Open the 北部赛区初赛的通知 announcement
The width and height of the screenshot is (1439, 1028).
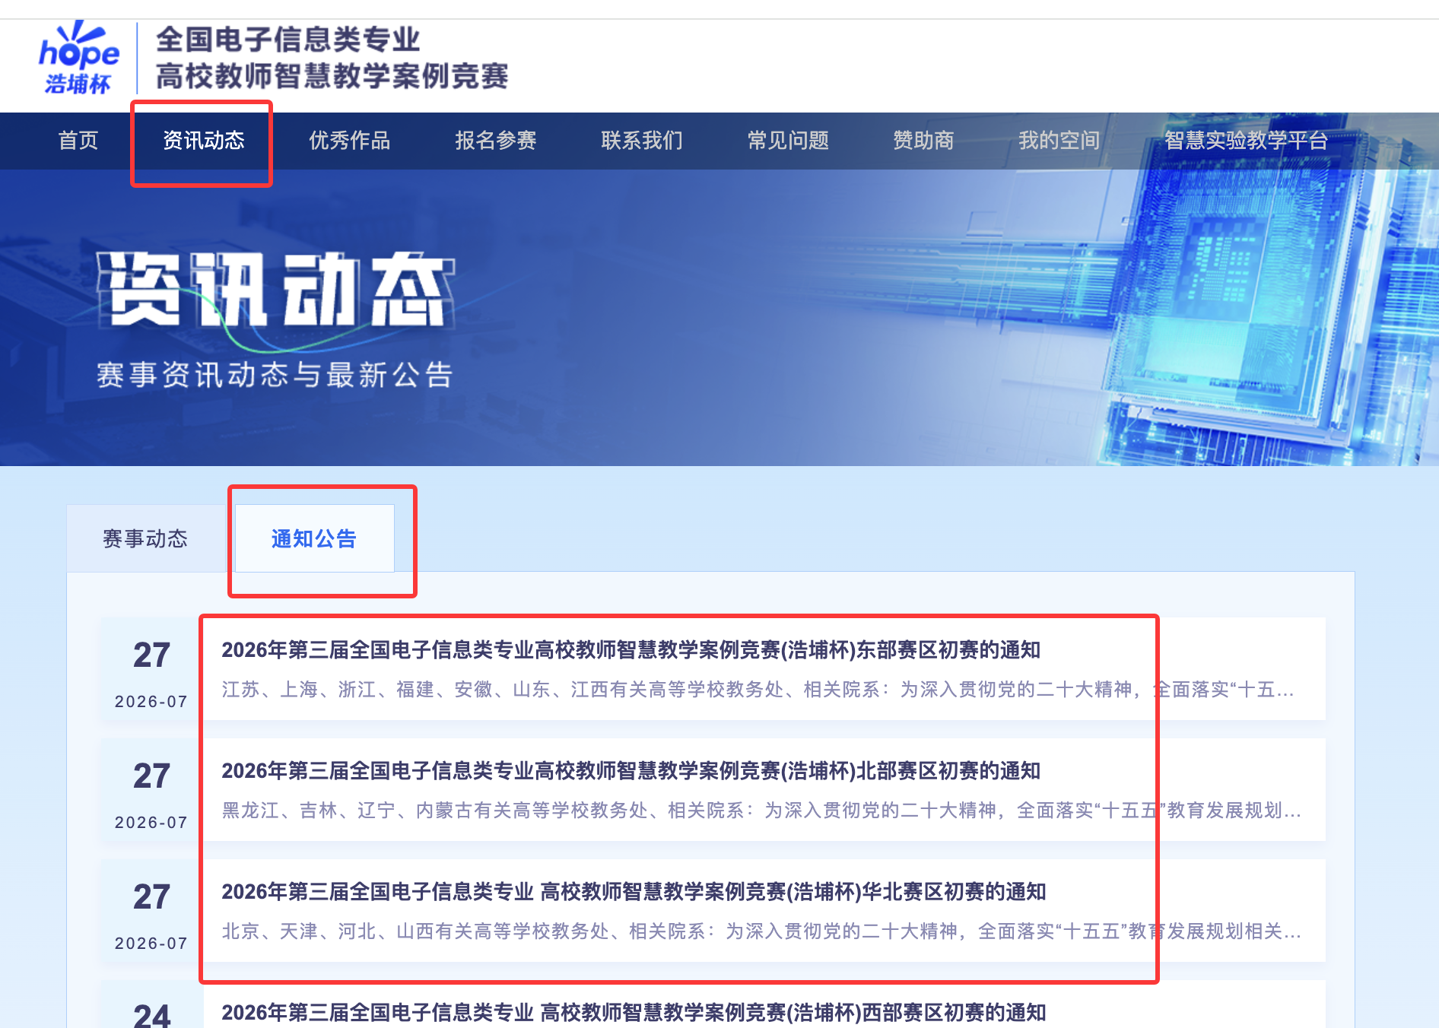click(x=631, y=771)
